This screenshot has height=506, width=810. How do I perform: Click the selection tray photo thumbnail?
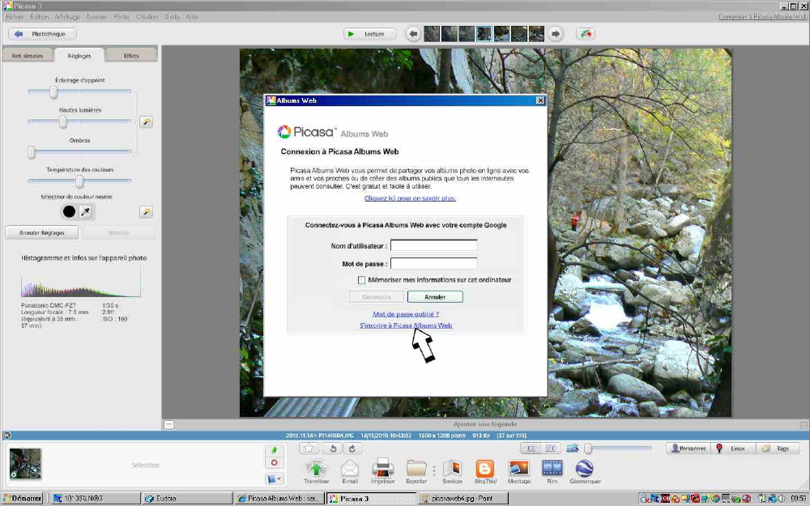pyautogui.click(x=25, y=463)
